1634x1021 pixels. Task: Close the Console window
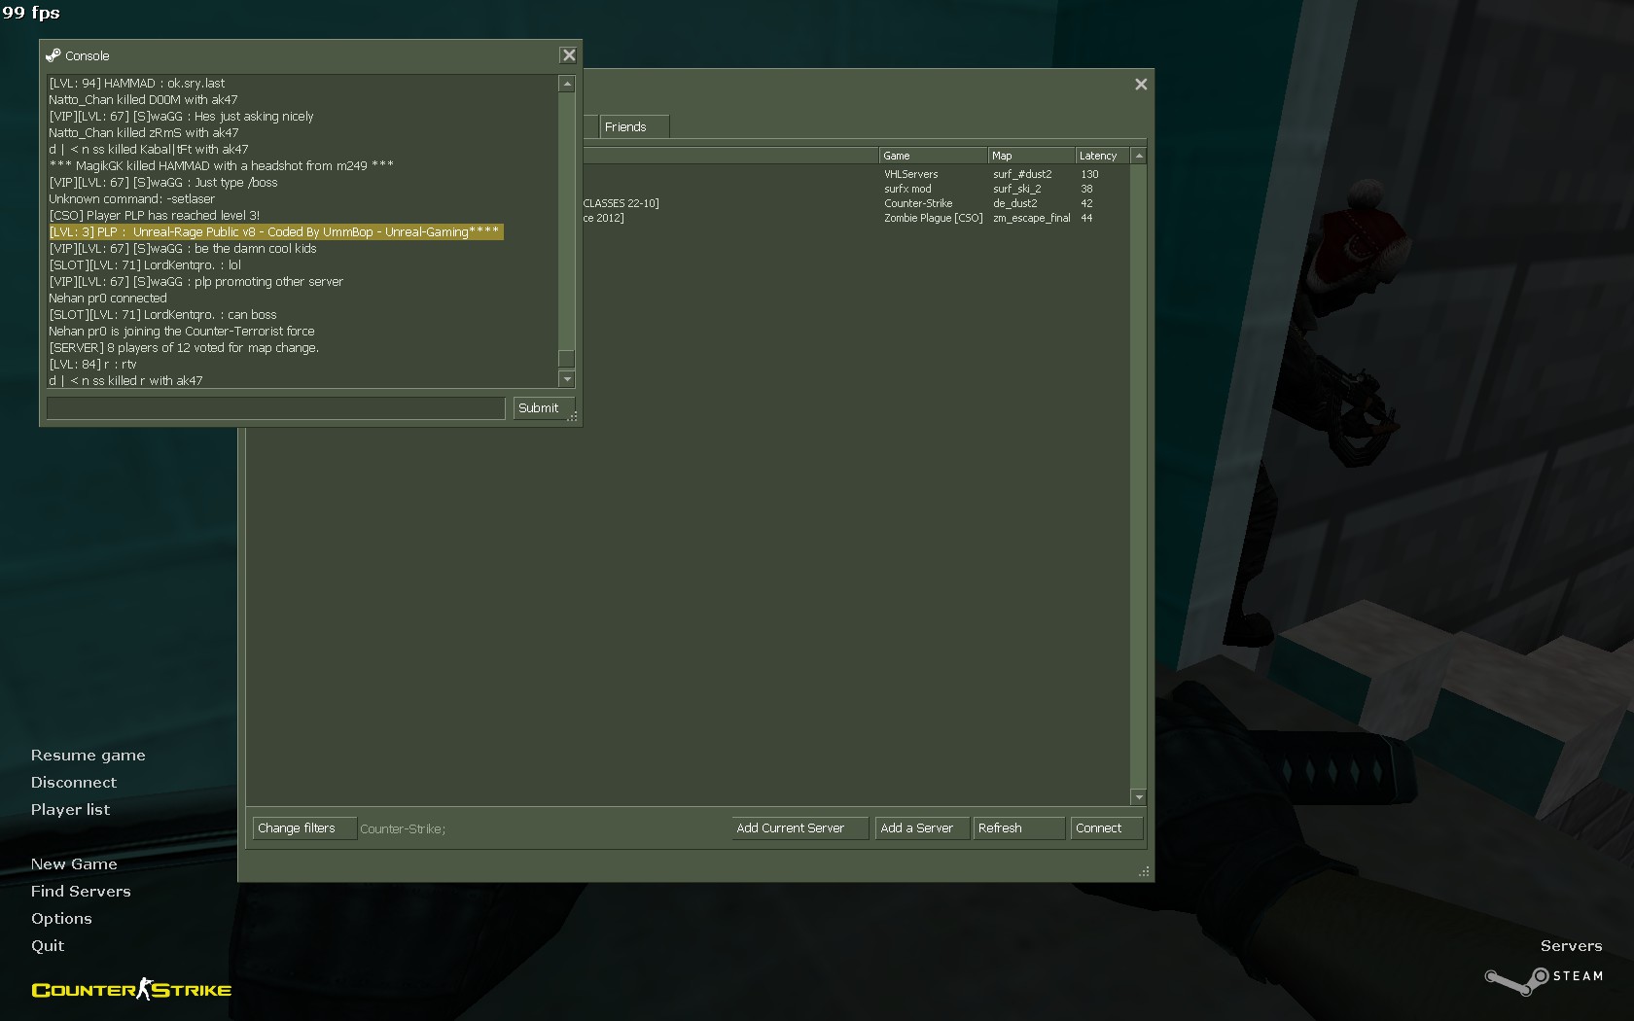(x=569, y=55)
